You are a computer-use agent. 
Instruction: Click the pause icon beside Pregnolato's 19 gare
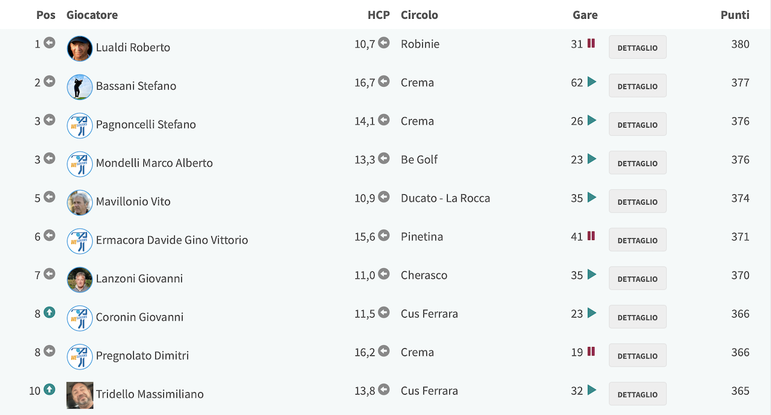point(591,351)
